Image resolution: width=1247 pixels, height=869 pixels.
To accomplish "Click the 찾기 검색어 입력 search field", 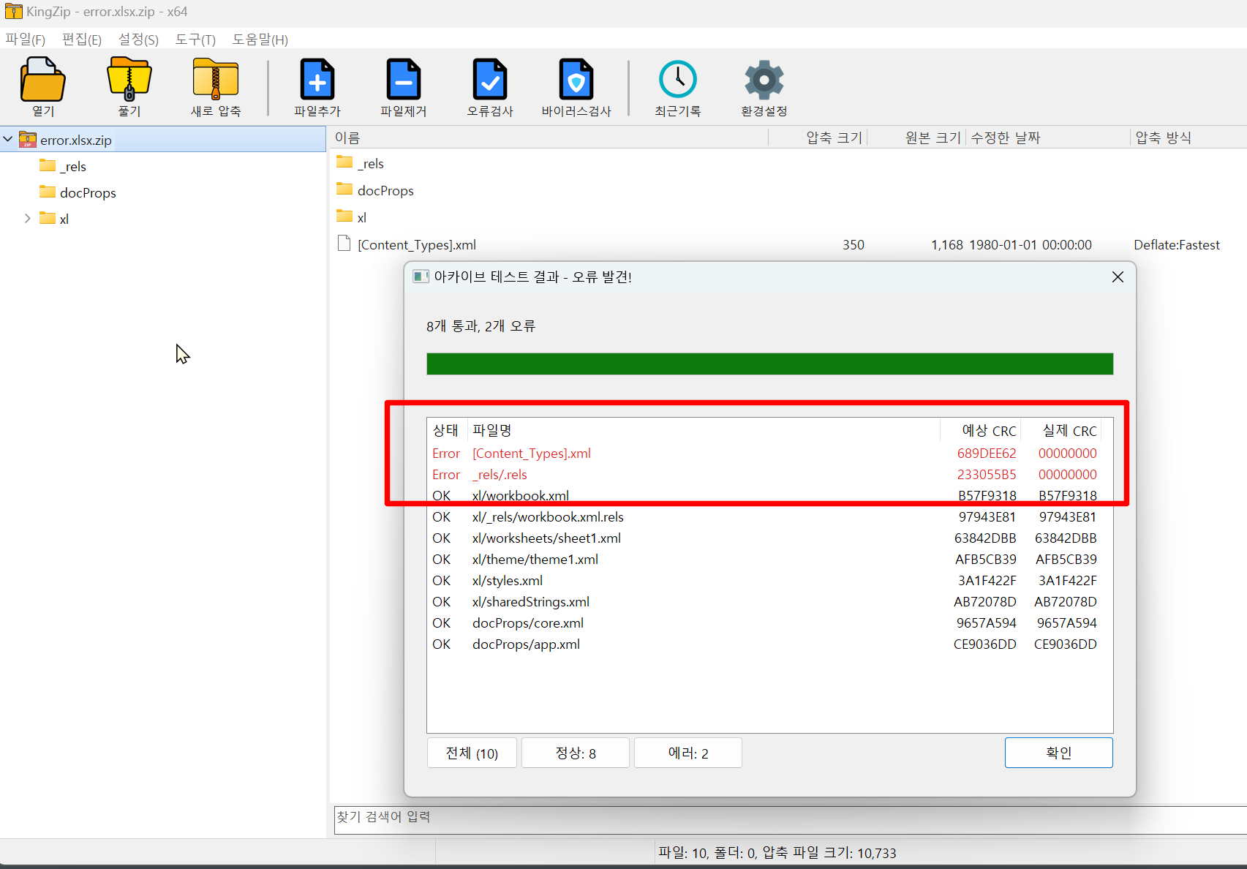I will coord(790,819).
